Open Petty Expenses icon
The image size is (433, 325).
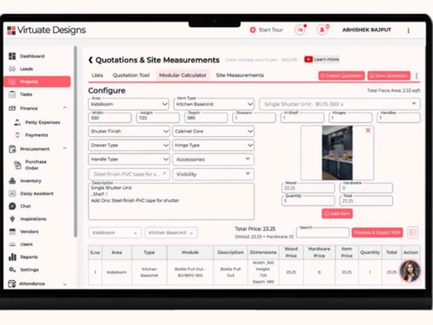point(17,122)
